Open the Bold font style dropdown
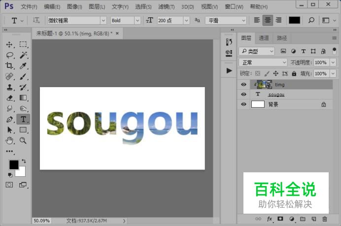This screenshot has height=226, width=341. coord(137,20)
